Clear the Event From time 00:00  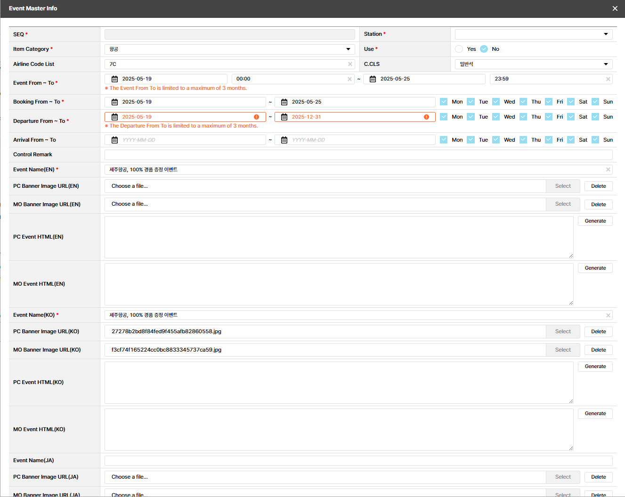tap(349, 79)
